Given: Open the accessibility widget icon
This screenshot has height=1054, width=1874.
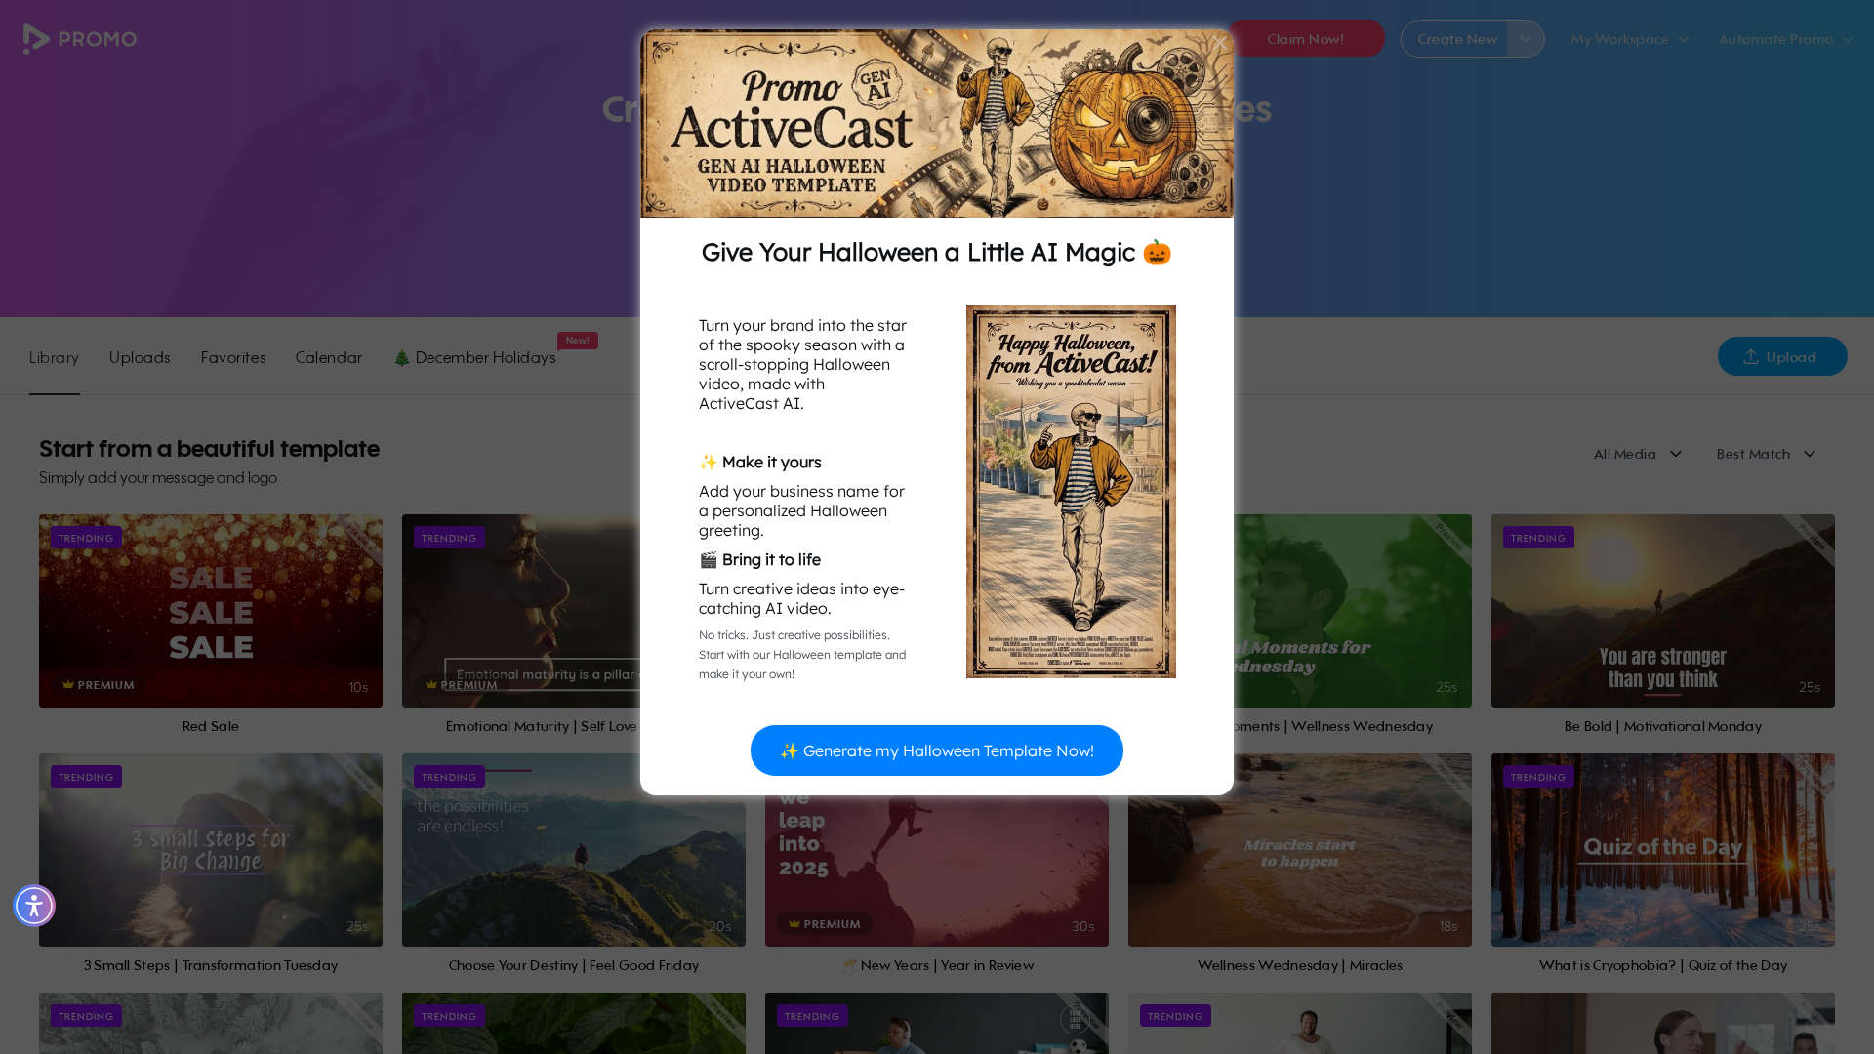Looking at the screenshot, I should (x=34, y=906).
